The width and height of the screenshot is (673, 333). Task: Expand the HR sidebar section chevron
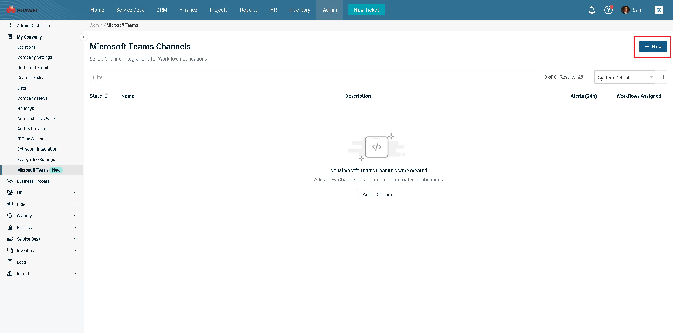pyautogui.click(x=75, y=193)
